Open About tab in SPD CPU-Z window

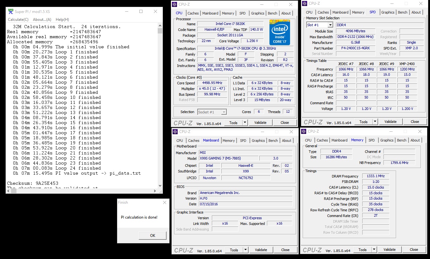[416, 12]
